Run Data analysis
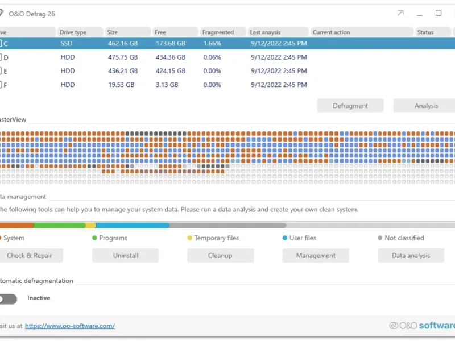Screen dimensions: 455x341 pyautogui.click(x=411, y=255)
